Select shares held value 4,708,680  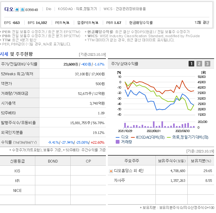pos(178,171)
